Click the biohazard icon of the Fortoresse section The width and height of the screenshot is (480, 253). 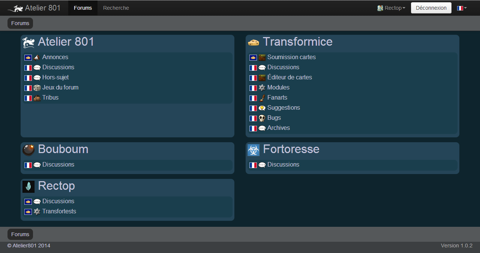coord(253,150)
